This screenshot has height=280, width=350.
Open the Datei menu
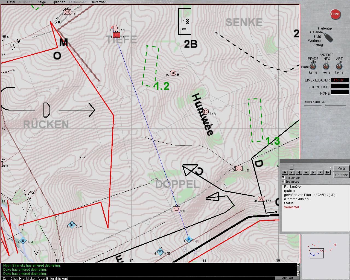click(11, 2)
